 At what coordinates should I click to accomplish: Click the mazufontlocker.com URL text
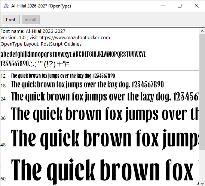[74, 38]
